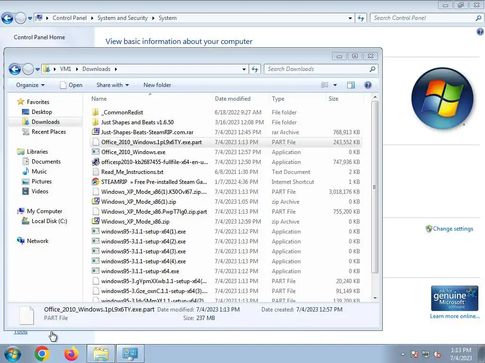Screen dimensions: 485x363
Task: Select the Read_Me_Instructions.txt file icon
Action: click(x=96, y=172)
